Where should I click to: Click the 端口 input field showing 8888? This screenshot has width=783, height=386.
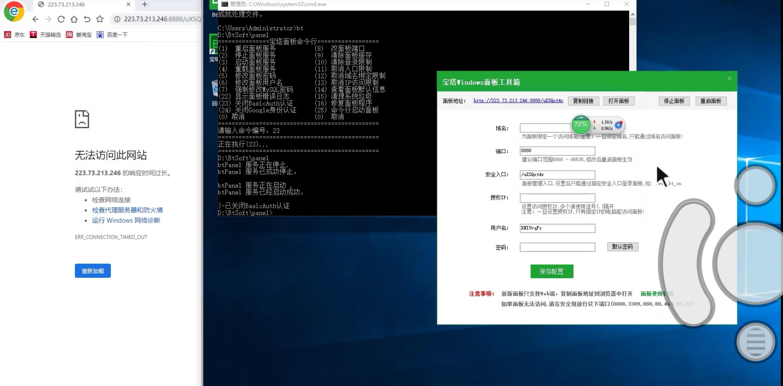557,151
